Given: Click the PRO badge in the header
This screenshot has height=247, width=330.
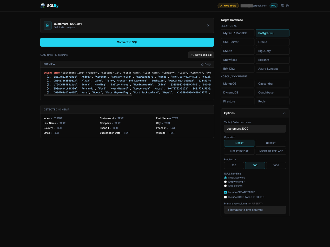Looking at the screenshot, I should 274,5.
